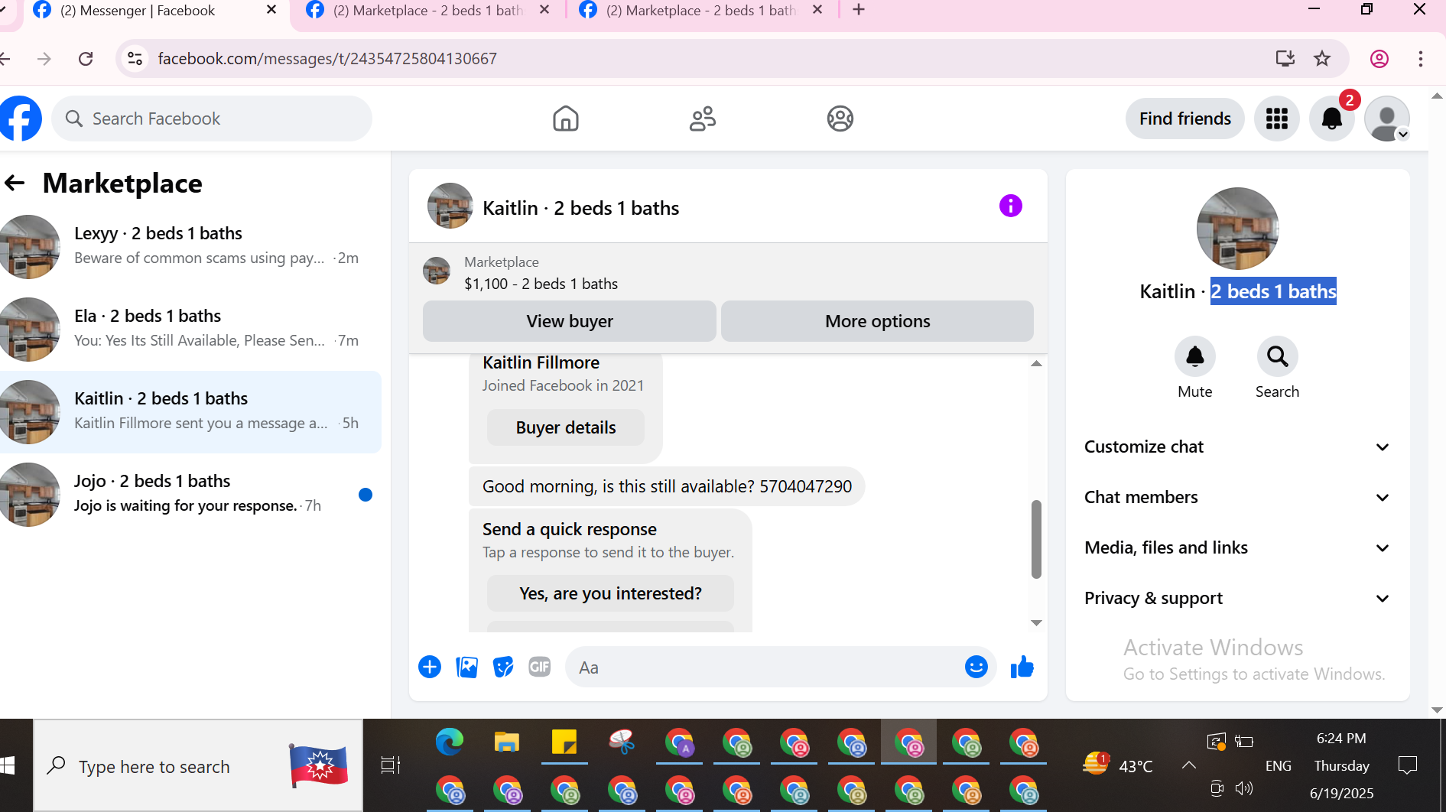Open conversation information purple icon
The height and width of the screenshot is (812, 1446).
1011,206
